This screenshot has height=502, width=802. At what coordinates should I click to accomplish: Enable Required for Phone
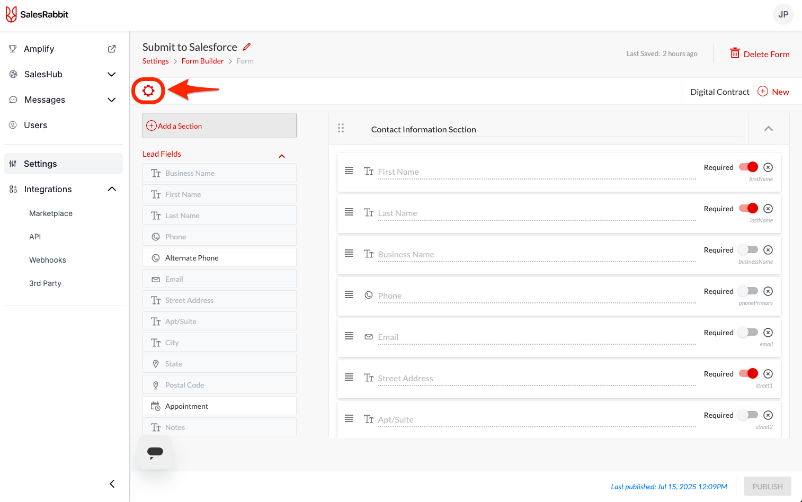748,291
